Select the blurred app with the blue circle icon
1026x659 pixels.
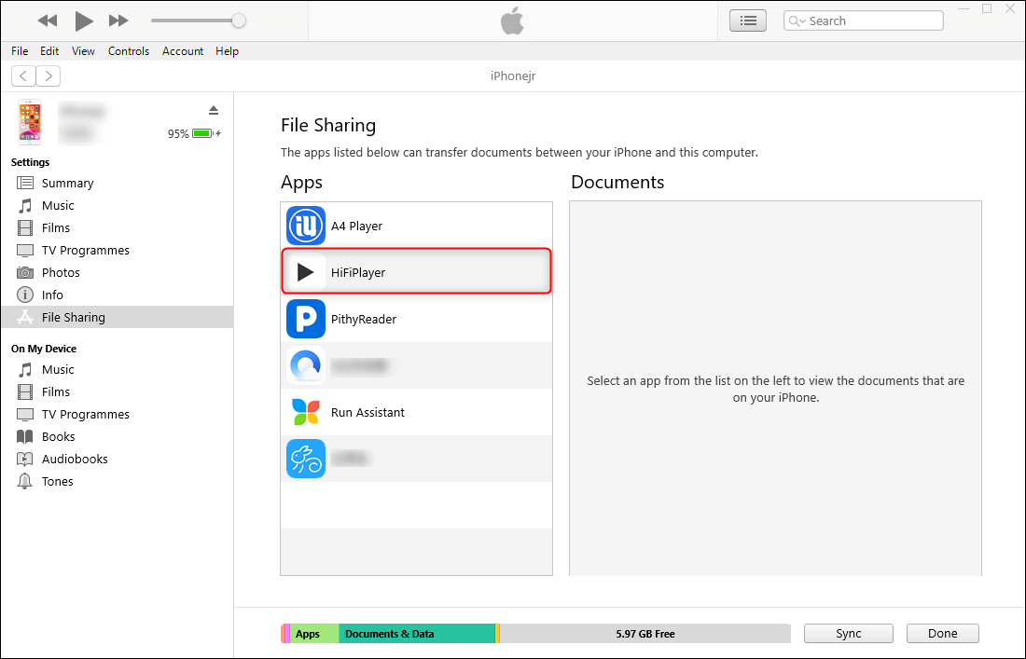pos(306,365)
